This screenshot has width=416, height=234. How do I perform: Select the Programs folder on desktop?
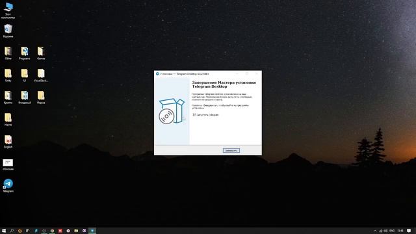(x=25, y=53)
